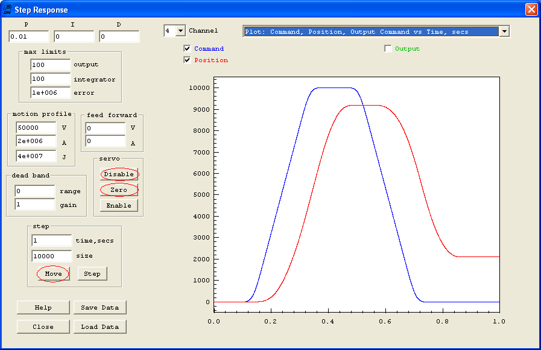Click the Load Data button
This screenshot has width=541, height=350.
click(x=100, y=327)
